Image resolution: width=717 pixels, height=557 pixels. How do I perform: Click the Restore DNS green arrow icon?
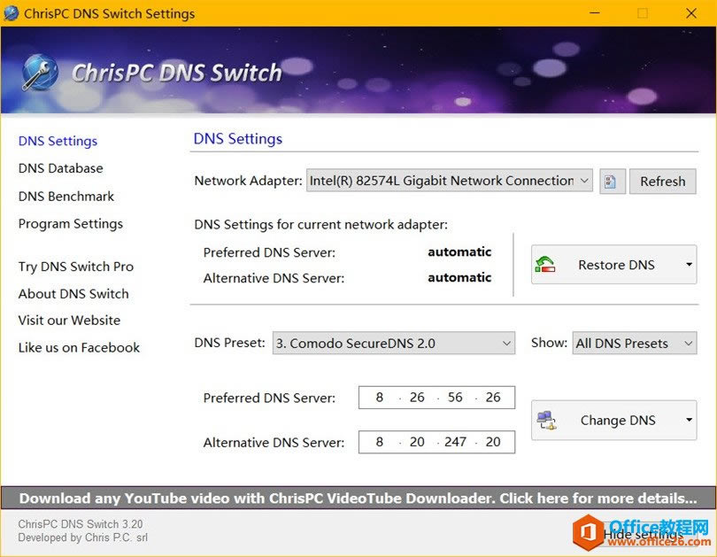pos(544,264)
